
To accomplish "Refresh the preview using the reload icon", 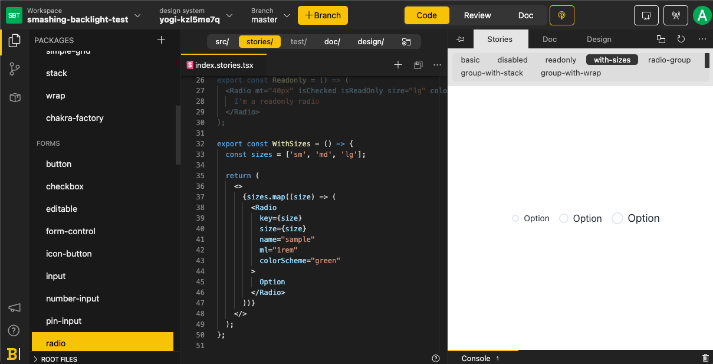I will click(681, 39).
